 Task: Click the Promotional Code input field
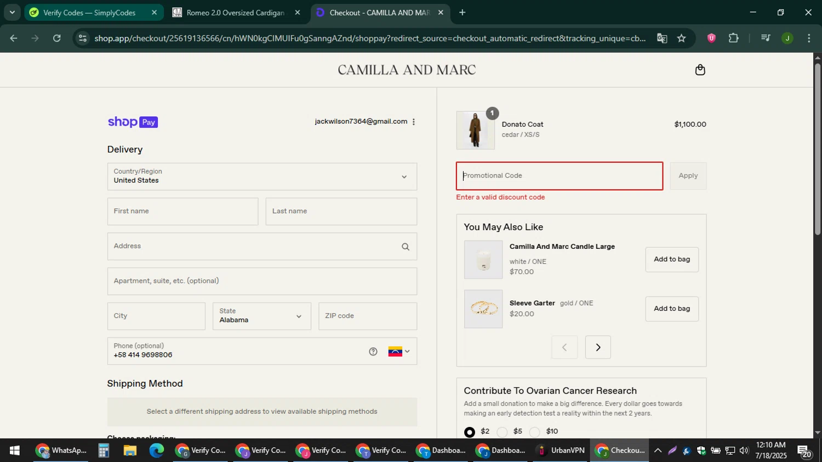tap(560, 176)
